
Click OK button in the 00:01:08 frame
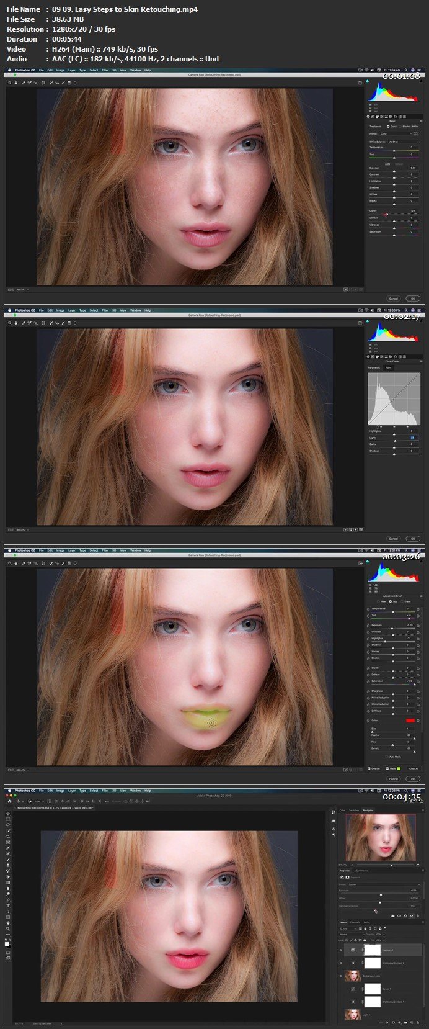(413, 299)
